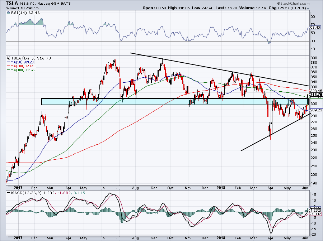Click the -1.882 MACD axis tag
The height and width of the screenshot is (241, 323).
point(315,214)
